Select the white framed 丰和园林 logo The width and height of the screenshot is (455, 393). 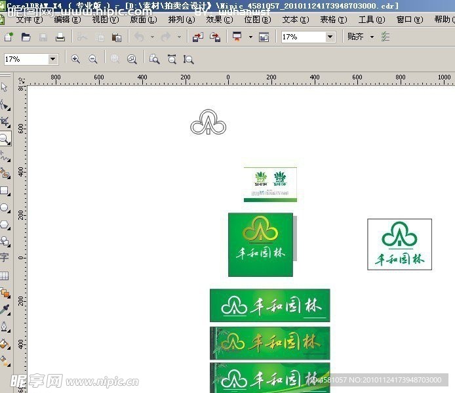tap(399, 244)
